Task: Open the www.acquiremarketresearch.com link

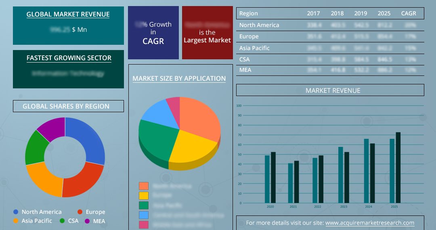Action: coord(370,223)
